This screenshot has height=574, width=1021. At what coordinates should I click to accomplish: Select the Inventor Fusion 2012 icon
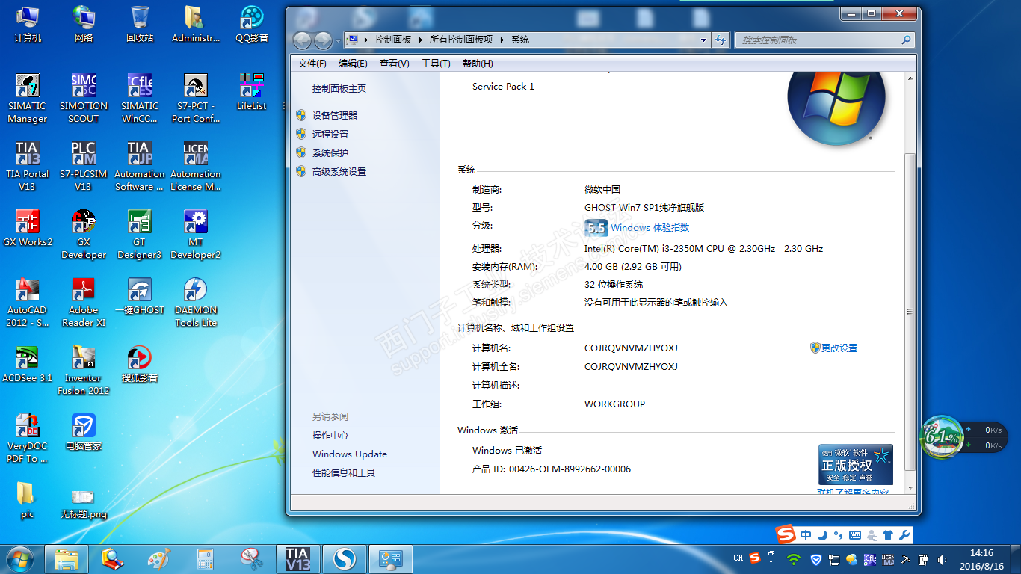pos(83,370)
